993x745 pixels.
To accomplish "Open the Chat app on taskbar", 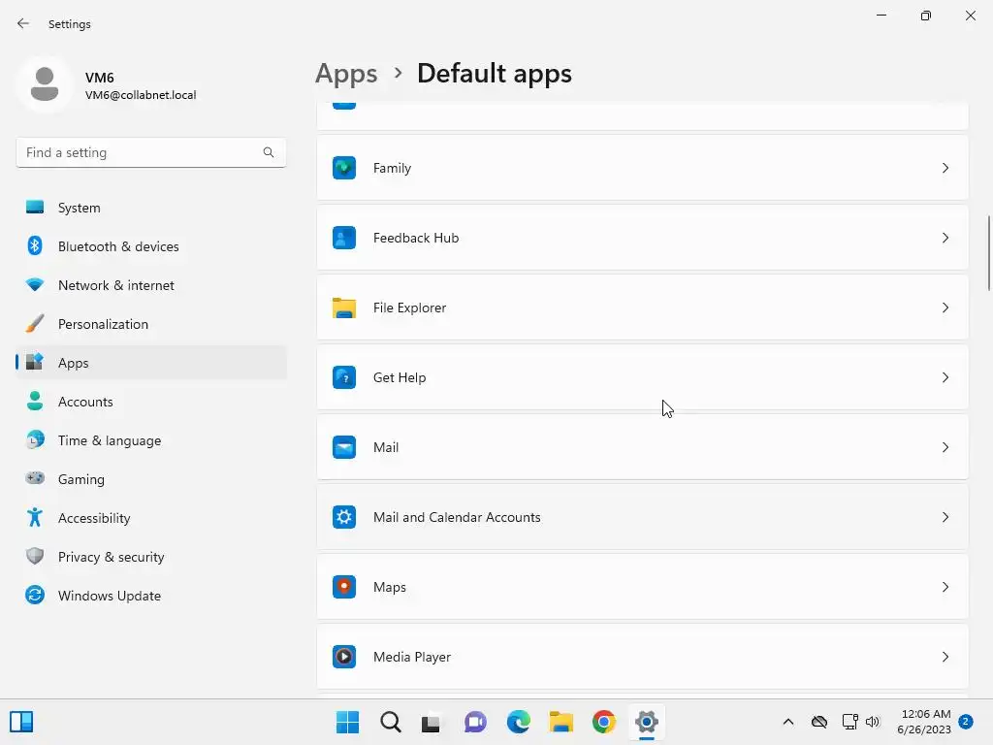I will coord(475,722).
